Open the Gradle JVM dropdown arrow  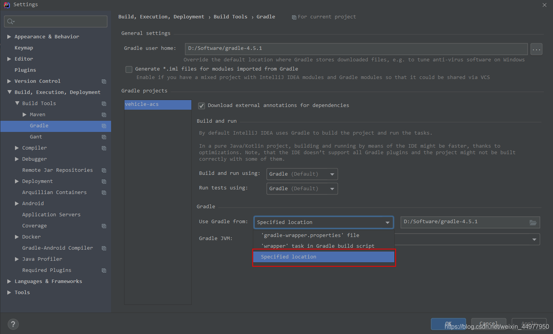click(x=534, y=239)
